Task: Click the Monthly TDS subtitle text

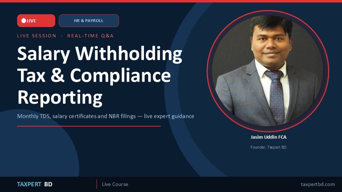Action: click(x=105, y=116)
